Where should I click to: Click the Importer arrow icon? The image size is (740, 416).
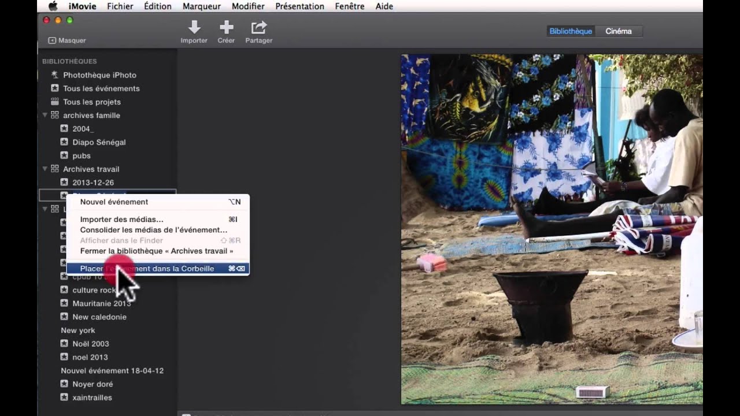click(x=194, y=27)
